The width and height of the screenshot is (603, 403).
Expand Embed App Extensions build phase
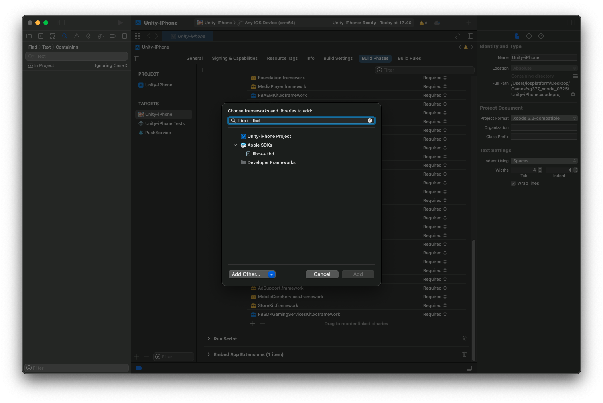[209, 354]
